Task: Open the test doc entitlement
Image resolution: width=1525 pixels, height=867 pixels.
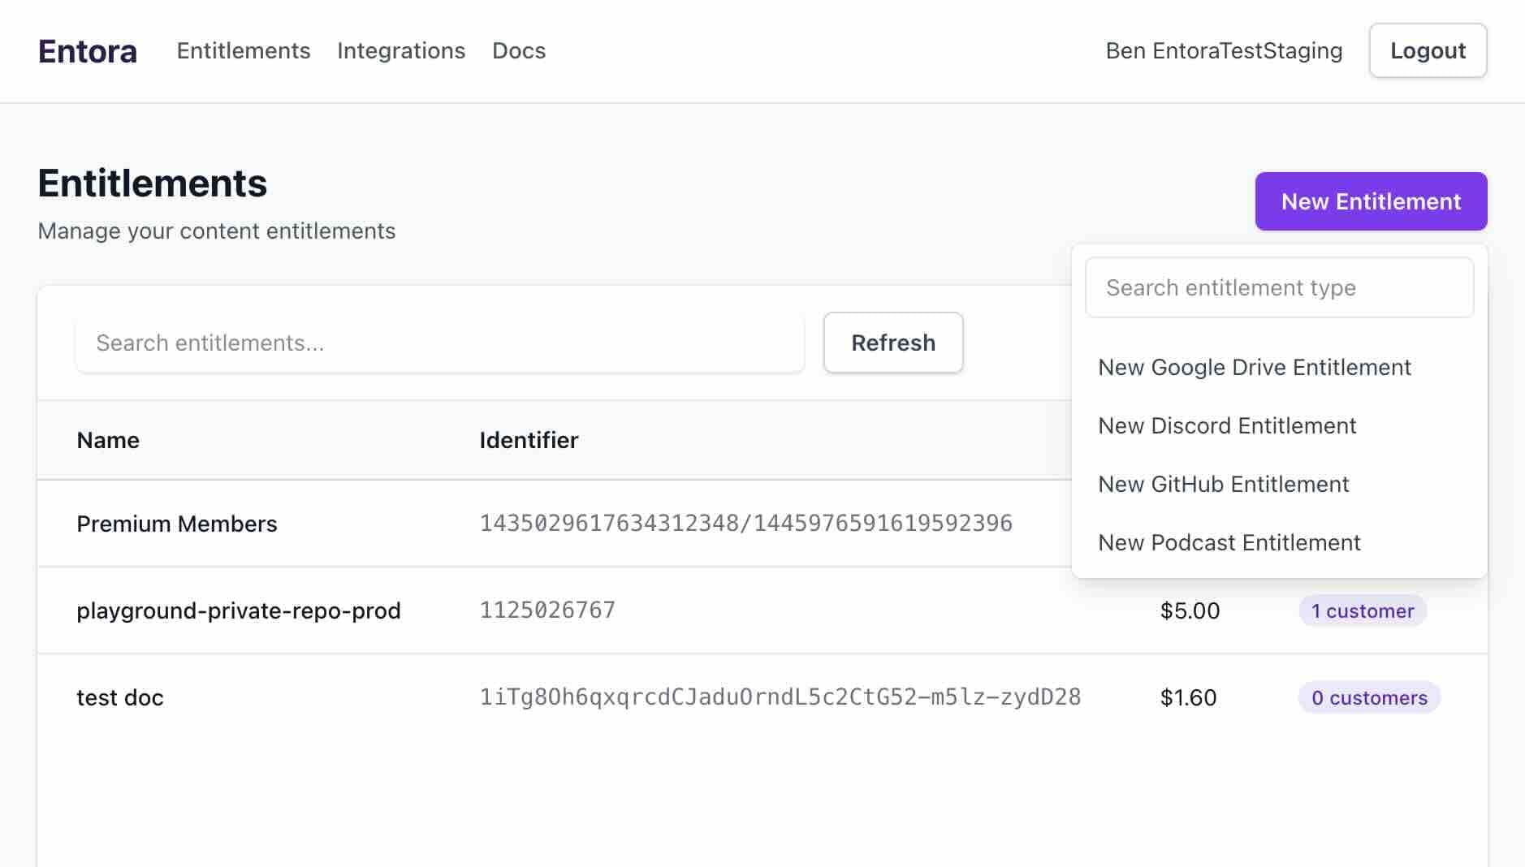Action: (x=120, y=698)
